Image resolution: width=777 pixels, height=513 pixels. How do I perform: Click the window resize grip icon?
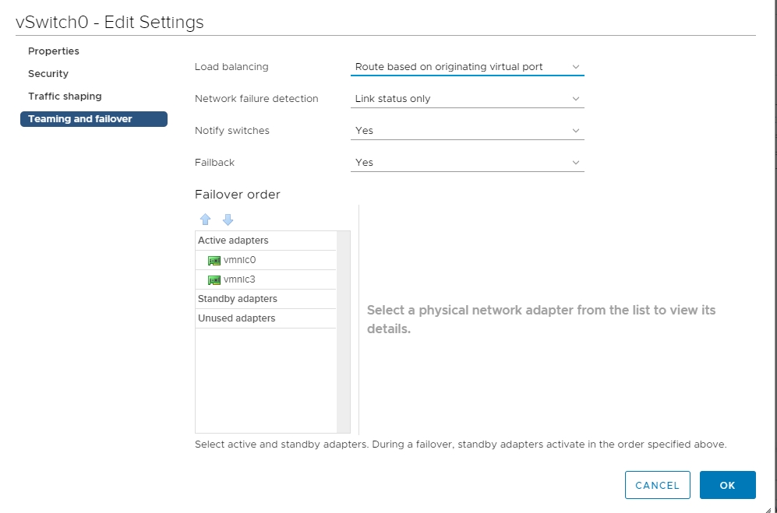coord(768,510)
